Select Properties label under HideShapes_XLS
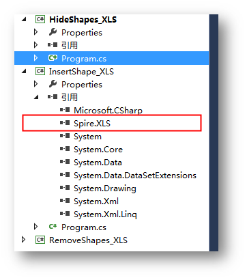Viewport: 247px width, 280px height. point(82,33)
